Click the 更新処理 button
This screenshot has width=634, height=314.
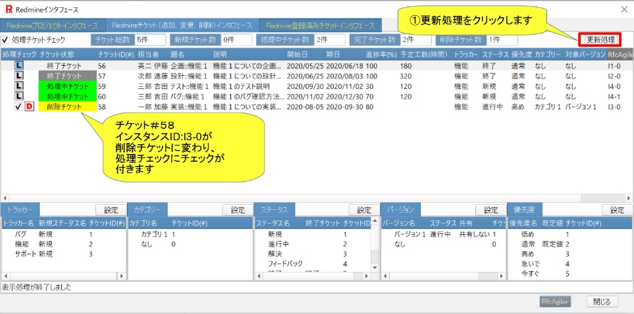600,39
